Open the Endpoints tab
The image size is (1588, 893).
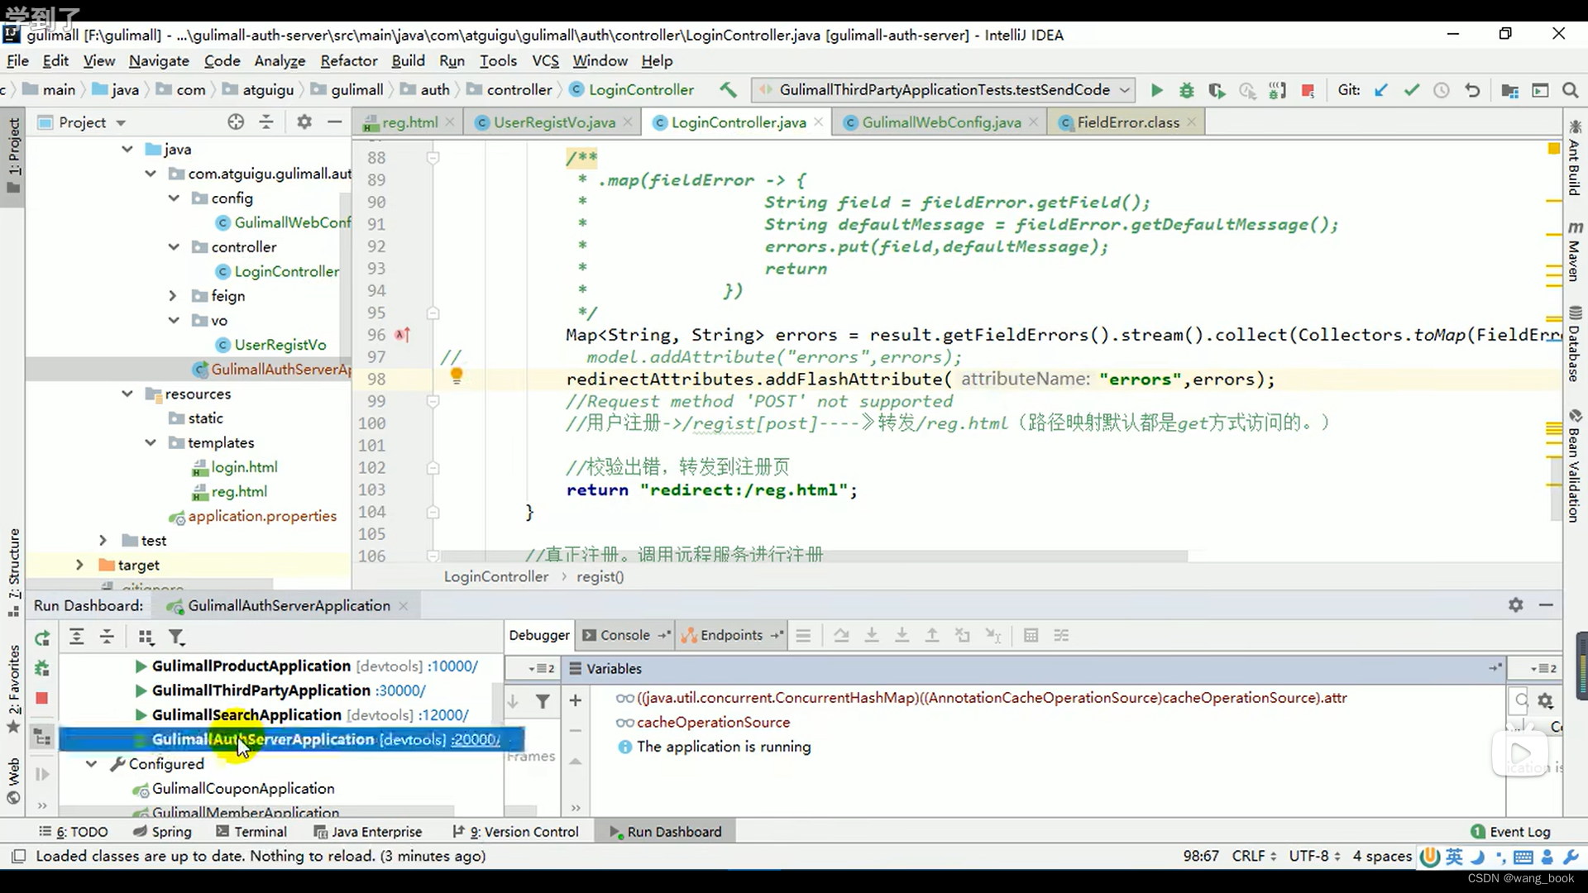point(731,635)
